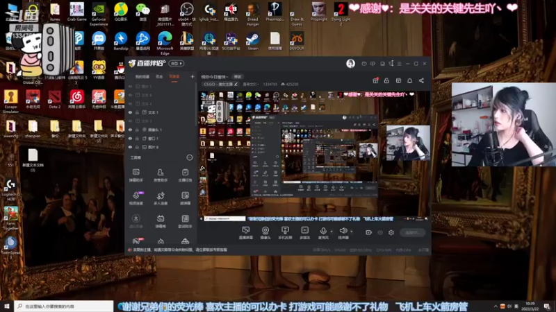Image resolution: width=556 pixels, height=312 pixels.
Task: Toggle visibility of the 摄像头 1 layer
Action: point(130,130)
